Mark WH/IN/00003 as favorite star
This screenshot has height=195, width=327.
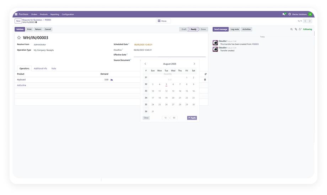pyautogui.click(x=19, y=38)
